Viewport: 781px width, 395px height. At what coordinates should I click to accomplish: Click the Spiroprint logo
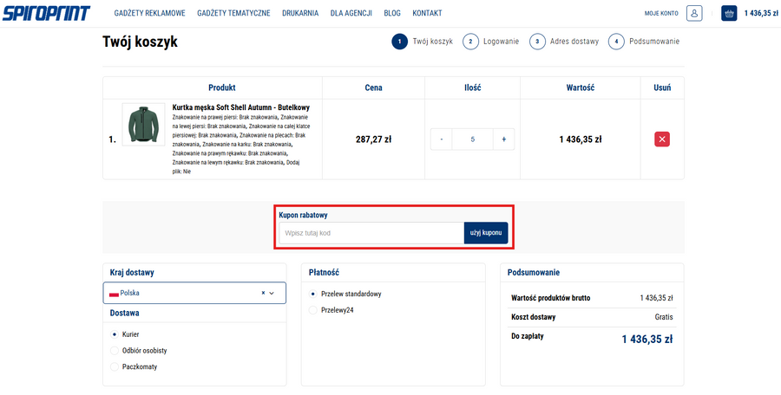click(x=45, y=13)
